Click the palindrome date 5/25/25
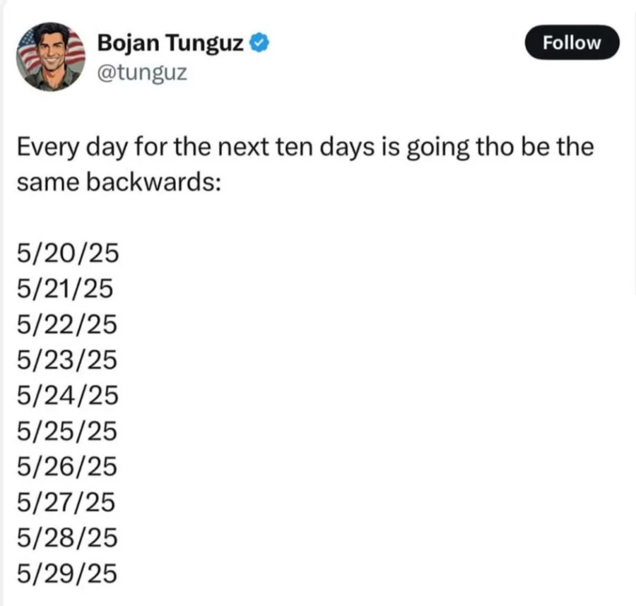The height and width of the screenshot is (606, 636). pos(69,432)
